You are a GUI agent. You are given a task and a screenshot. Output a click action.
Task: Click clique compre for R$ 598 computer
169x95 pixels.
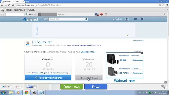[x=137, y=60]
